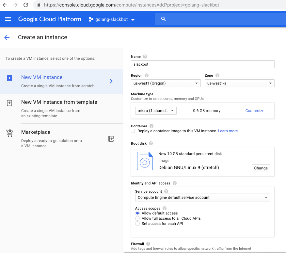Click the help icon next to Service account

coord(166,191)
